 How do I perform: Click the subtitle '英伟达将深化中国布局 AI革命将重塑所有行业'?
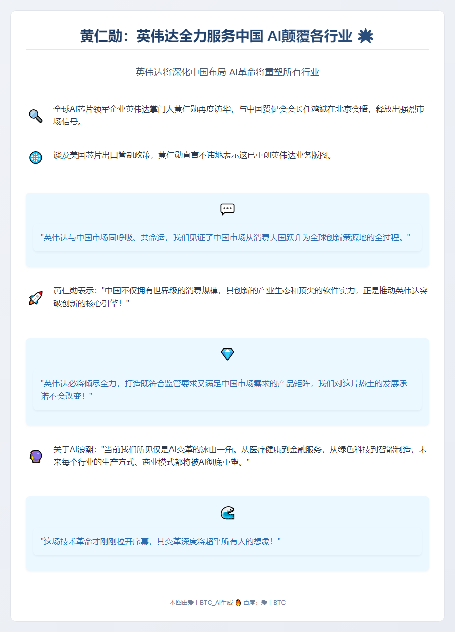click(x=227, y=72)
